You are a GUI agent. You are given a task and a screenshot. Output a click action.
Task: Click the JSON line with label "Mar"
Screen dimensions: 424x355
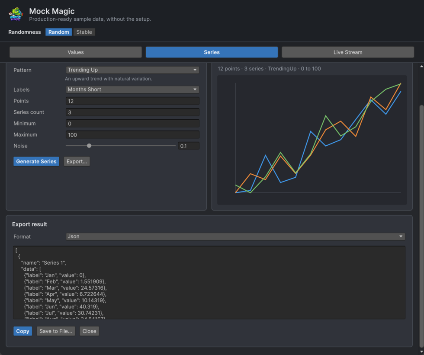65,288
